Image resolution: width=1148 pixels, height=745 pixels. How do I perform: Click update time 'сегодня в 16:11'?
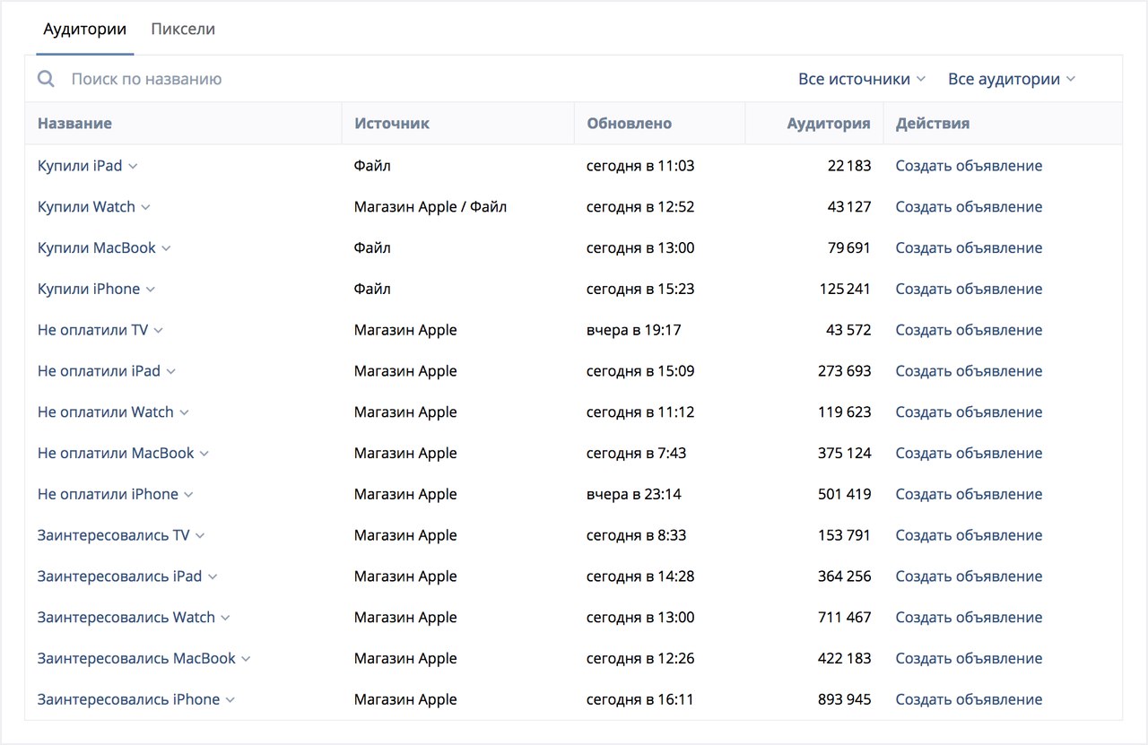[639, 699]
